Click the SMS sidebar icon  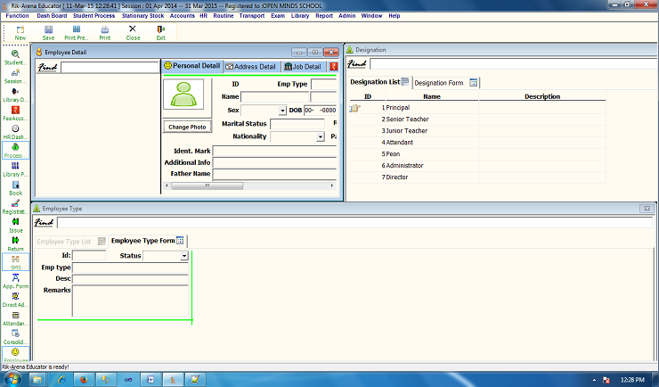[x=15, y=263]
